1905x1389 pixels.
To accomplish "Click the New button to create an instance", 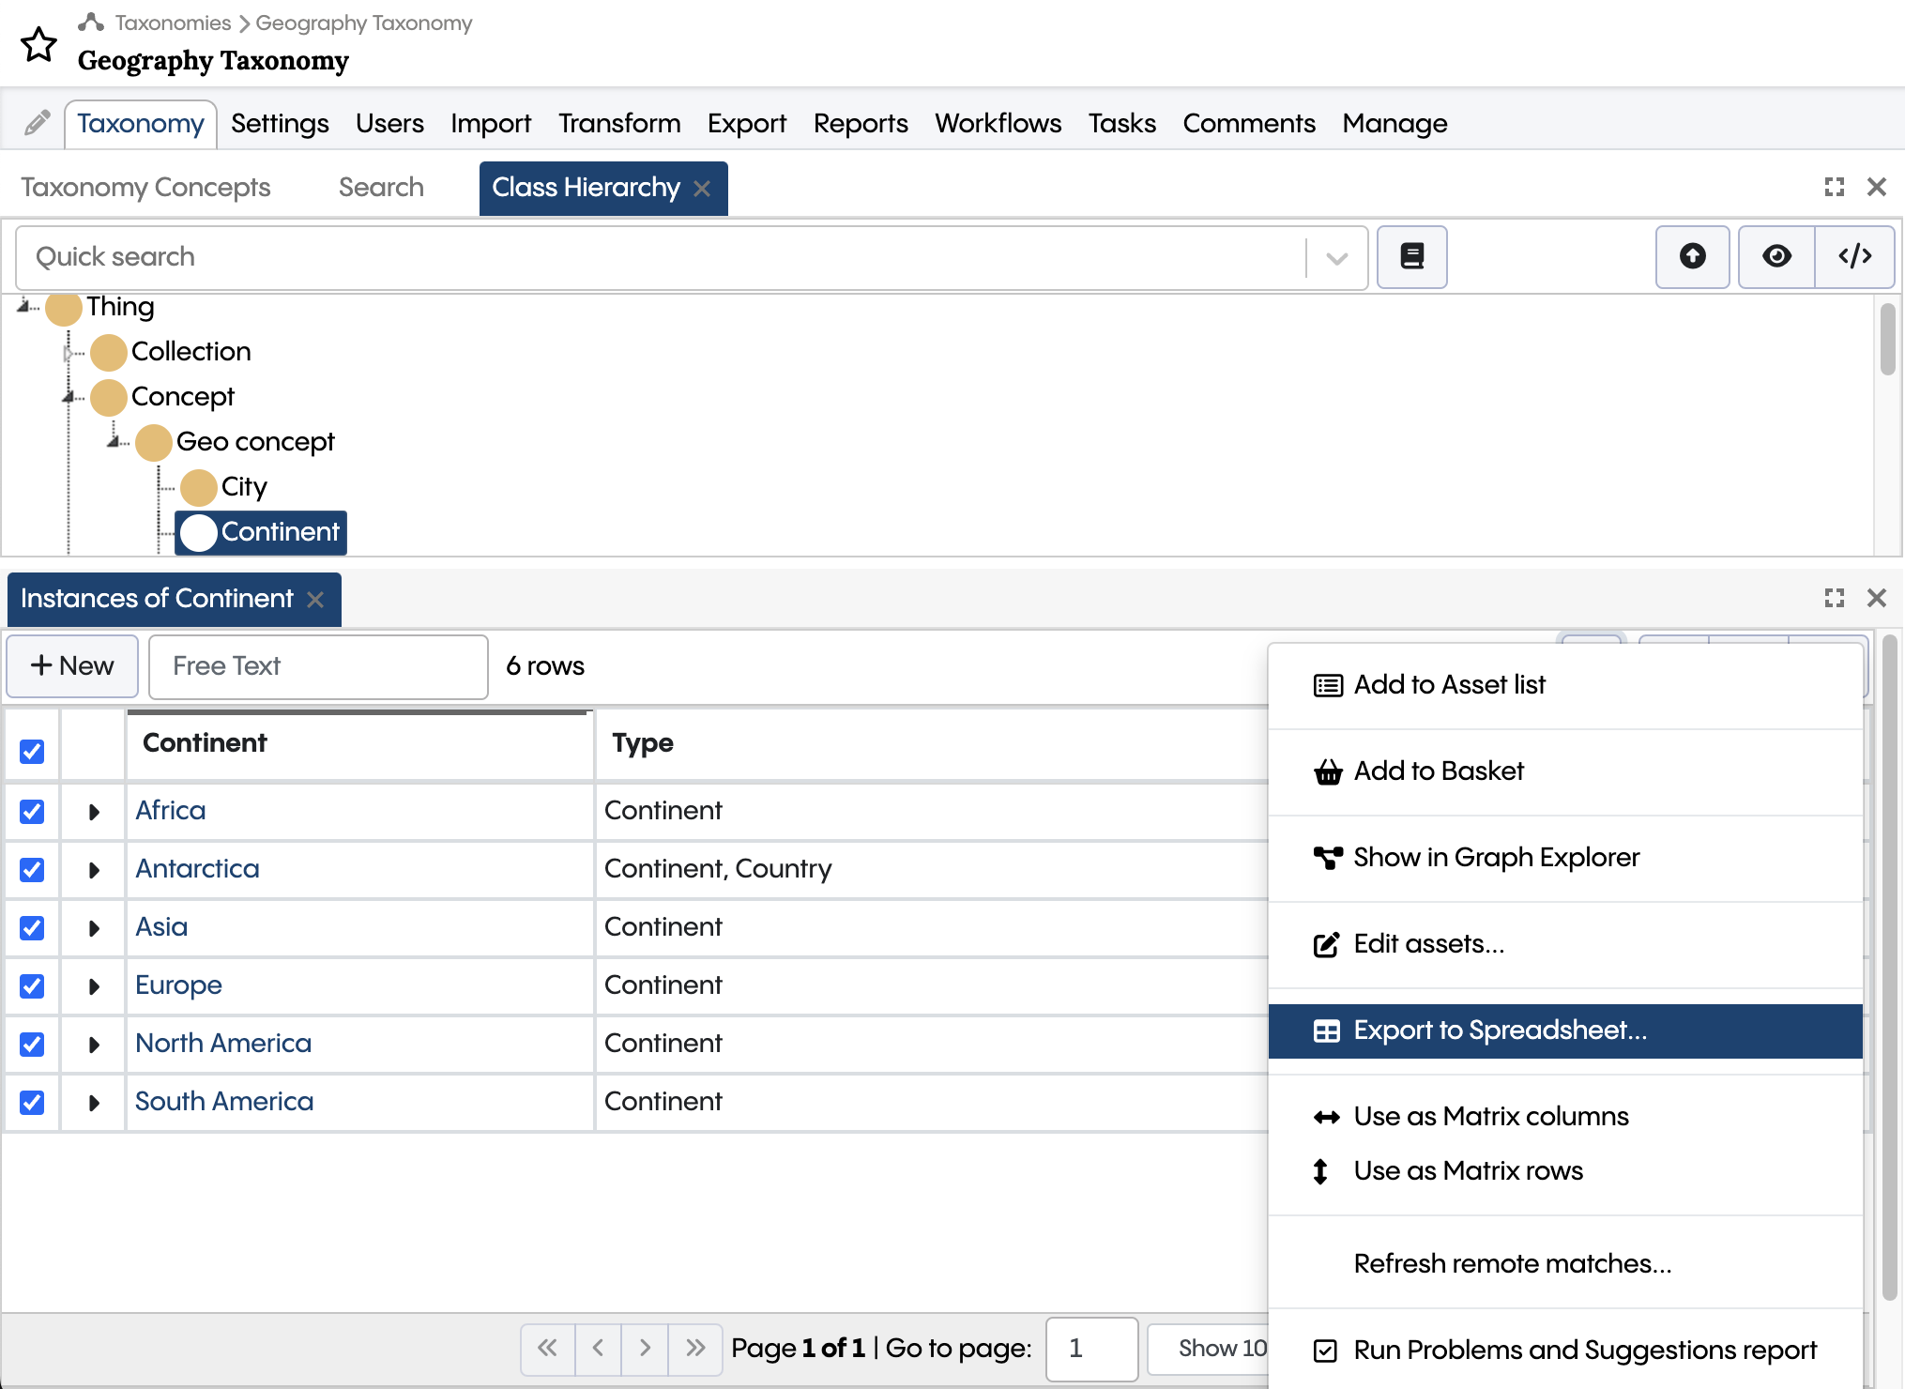I will (x=71, y=666).
